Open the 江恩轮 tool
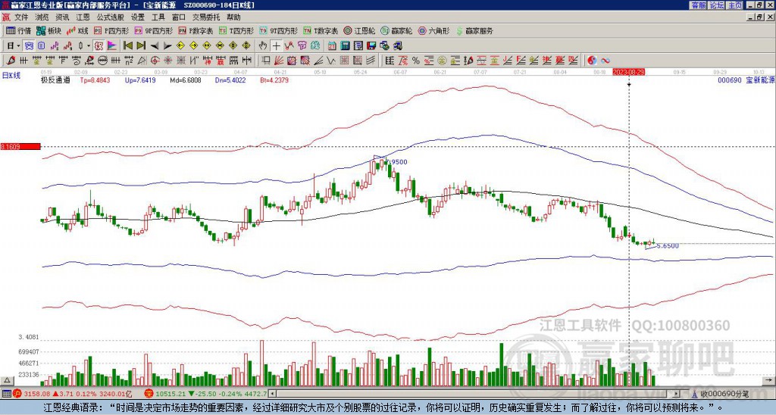The width and height of the screenshot is (776, 415). 359,30
